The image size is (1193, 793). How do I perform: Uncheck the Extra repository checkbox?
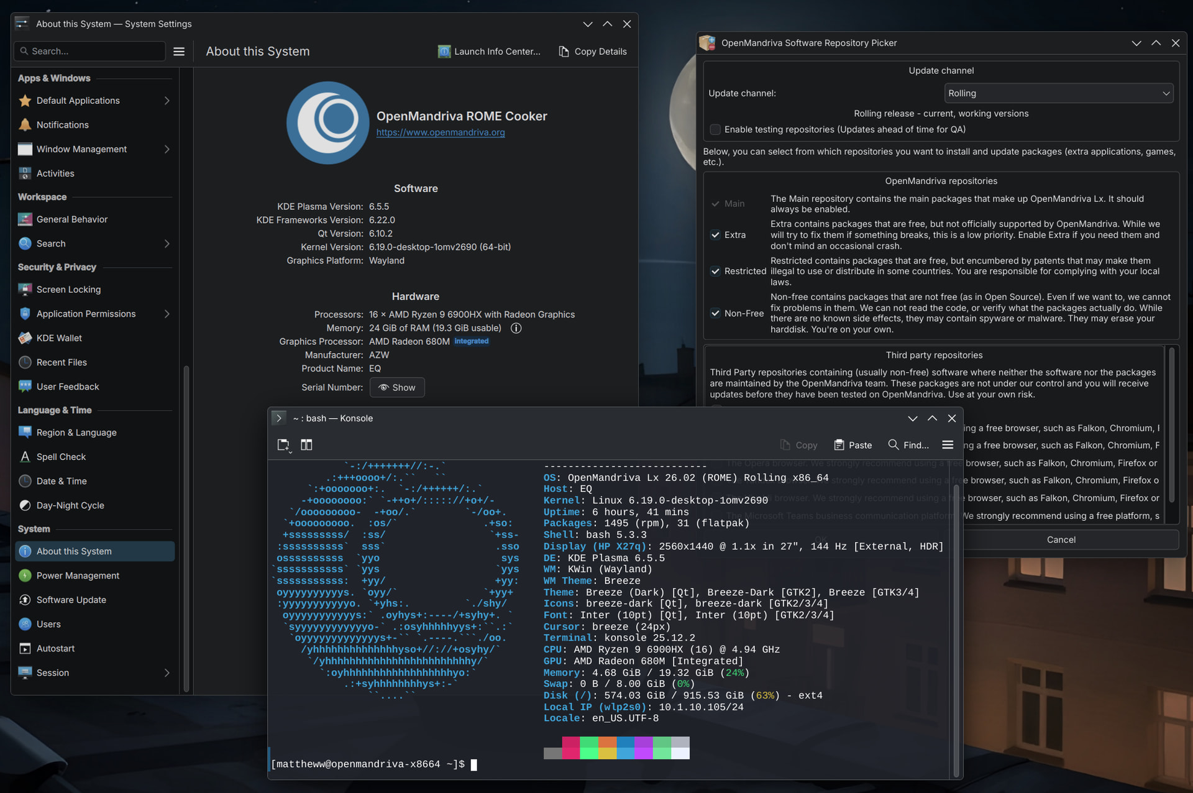tap(715, 235)
